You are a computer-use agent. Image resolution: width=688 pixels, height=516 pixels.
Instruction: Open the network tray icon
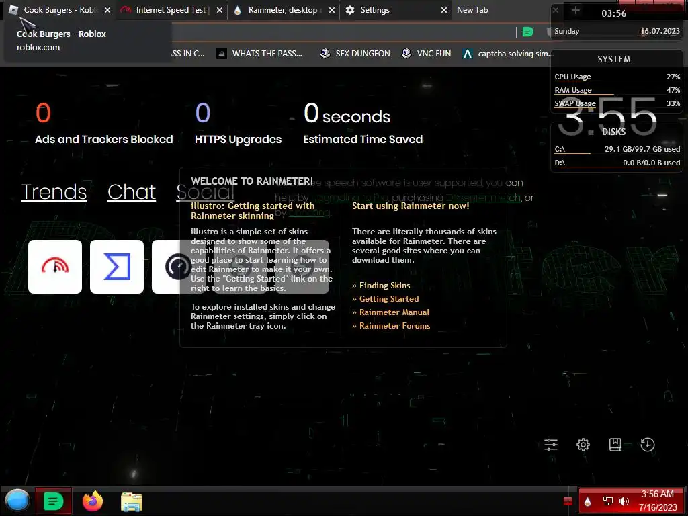pyautogui.click(x=607, y=501)
